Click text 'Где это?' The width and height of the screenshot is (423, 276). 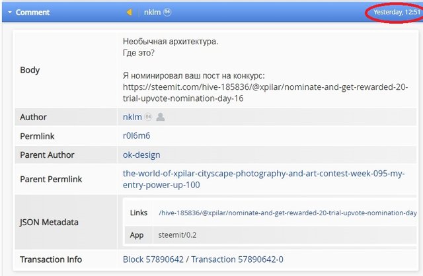(x=139, y=53)
